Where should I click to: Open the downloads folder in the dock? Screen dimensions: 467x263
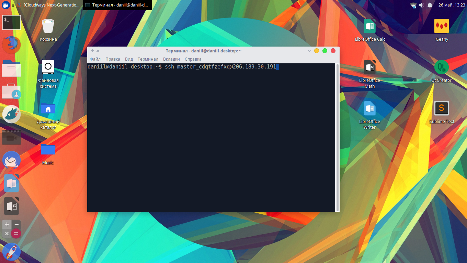11,91
